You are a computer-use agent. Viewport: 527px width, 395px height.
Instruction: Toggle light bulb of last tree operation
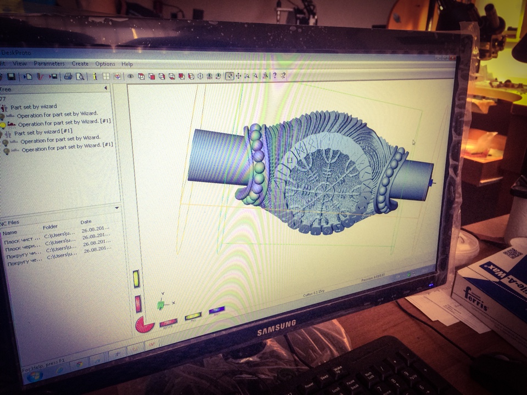[x=7, y=151]
